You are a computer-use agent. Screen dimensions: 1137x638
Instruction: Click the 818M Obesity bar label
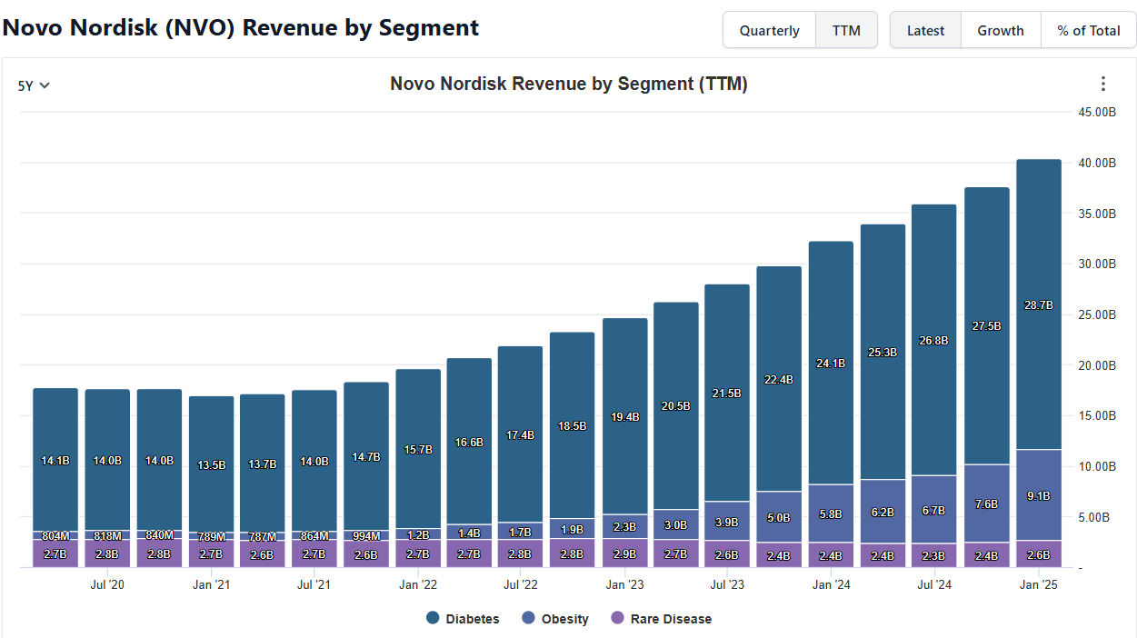(107, 535)
